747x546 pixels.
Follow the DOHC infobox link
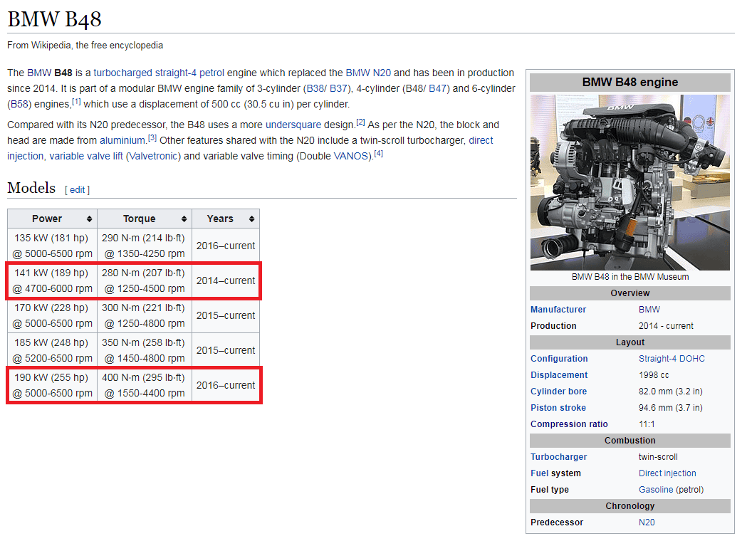(x=692, y=359)
